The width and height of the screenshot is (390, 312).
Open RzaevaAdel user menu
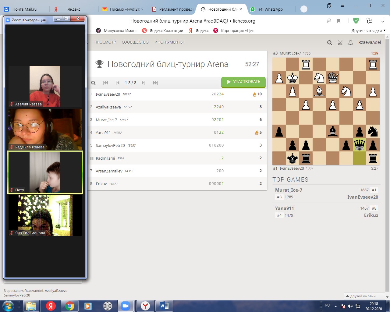tap(369, 42)
